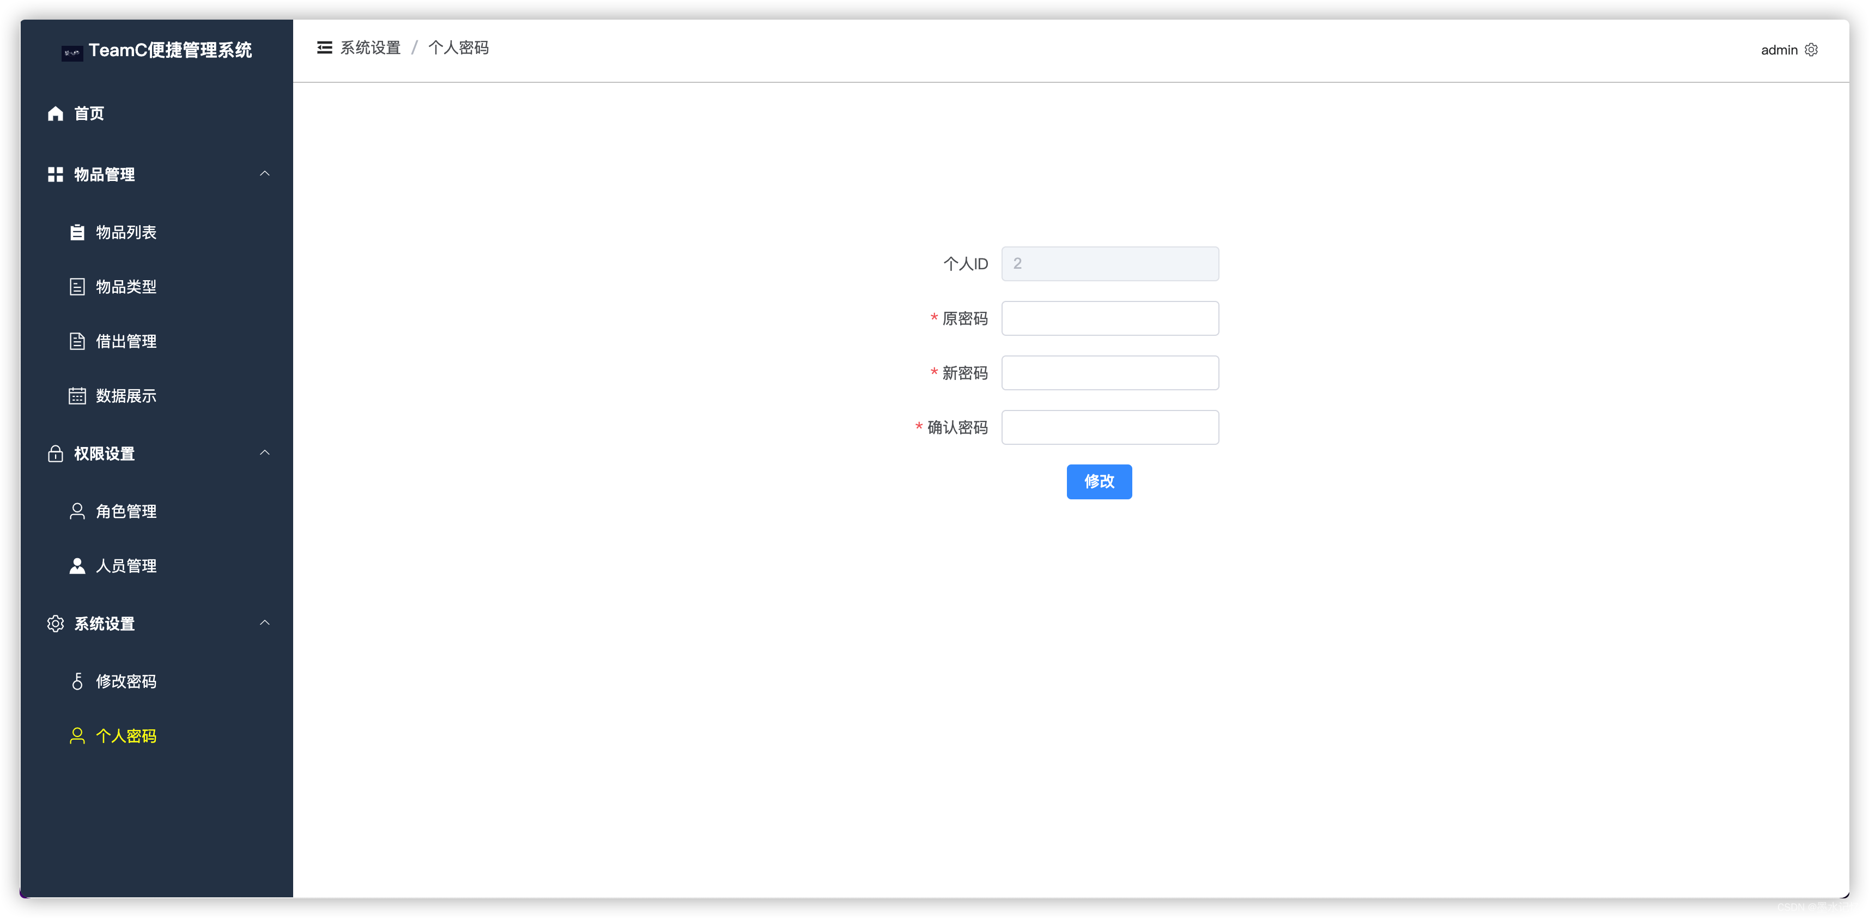Focus the 原密码 input field

tap(1110, 318)
